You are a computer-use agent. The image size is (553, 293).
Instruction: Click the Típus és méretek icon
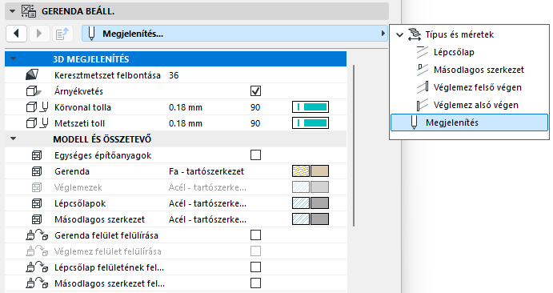tap(415, 34)
